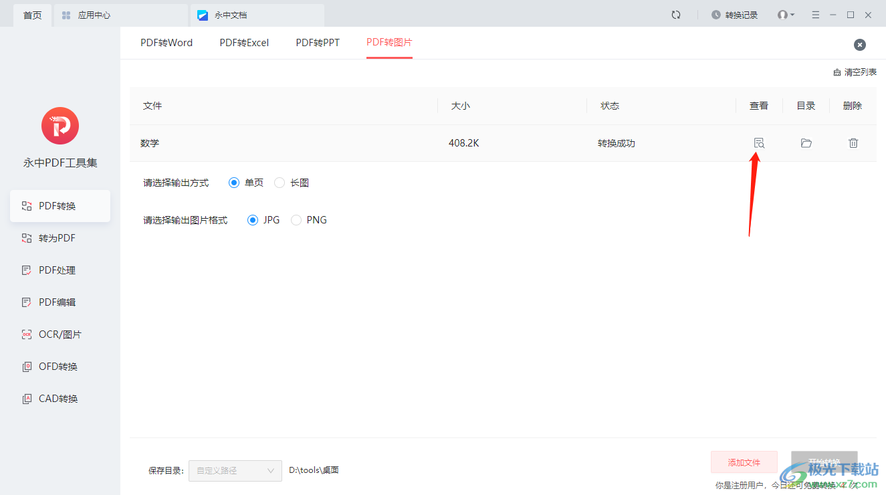The image size is (886, 495).
Task: Choose PNG image format
Action: (x=296, y=220)
